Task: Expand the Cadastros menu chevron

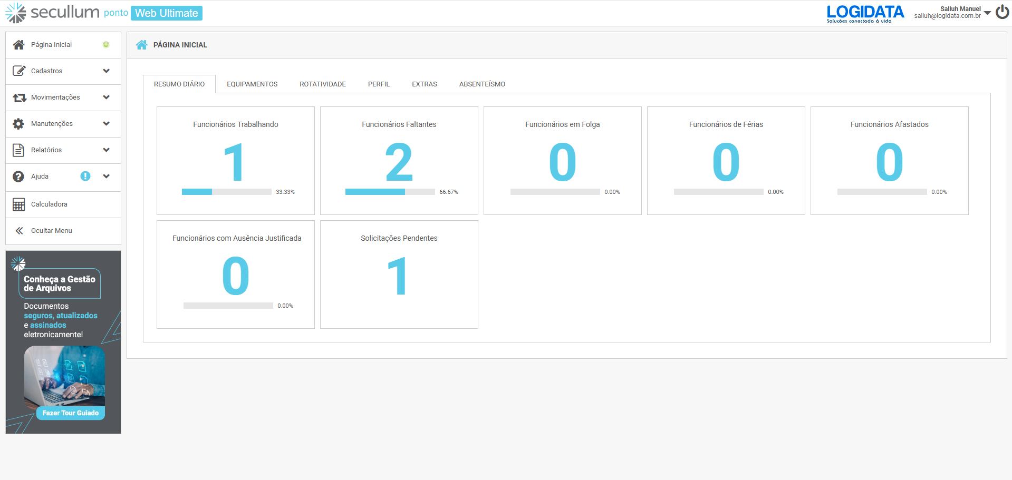Action: [x=107, y=71]
